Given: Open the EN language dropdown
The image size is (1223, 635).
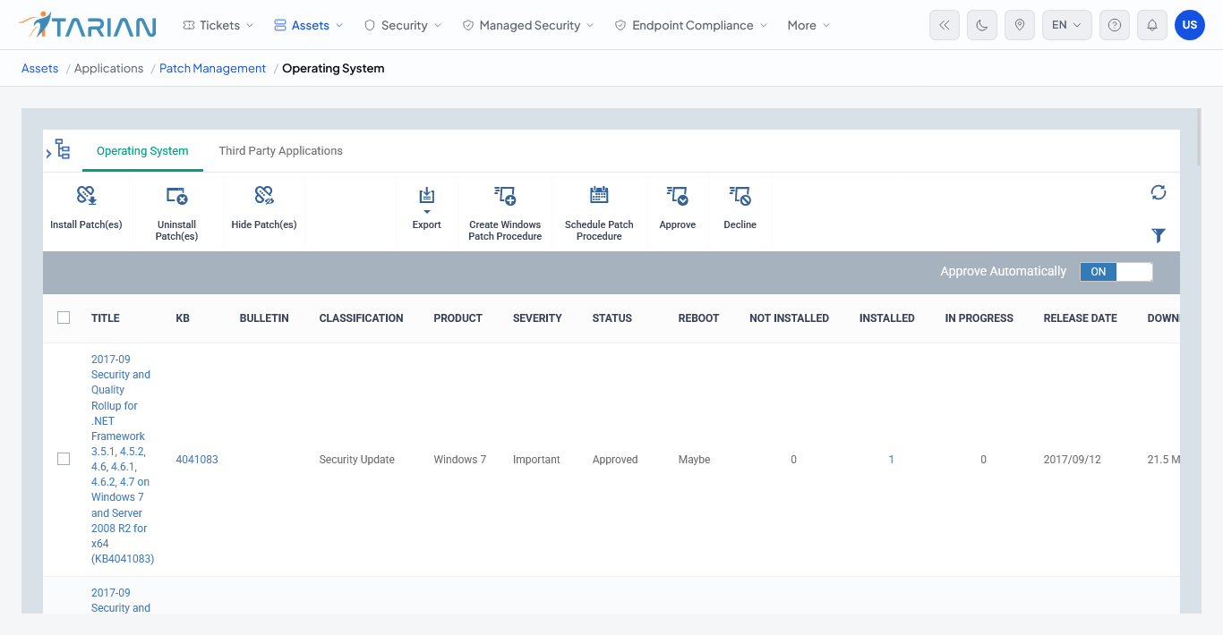Looking at the screenshot, I should coord(1067,25).
